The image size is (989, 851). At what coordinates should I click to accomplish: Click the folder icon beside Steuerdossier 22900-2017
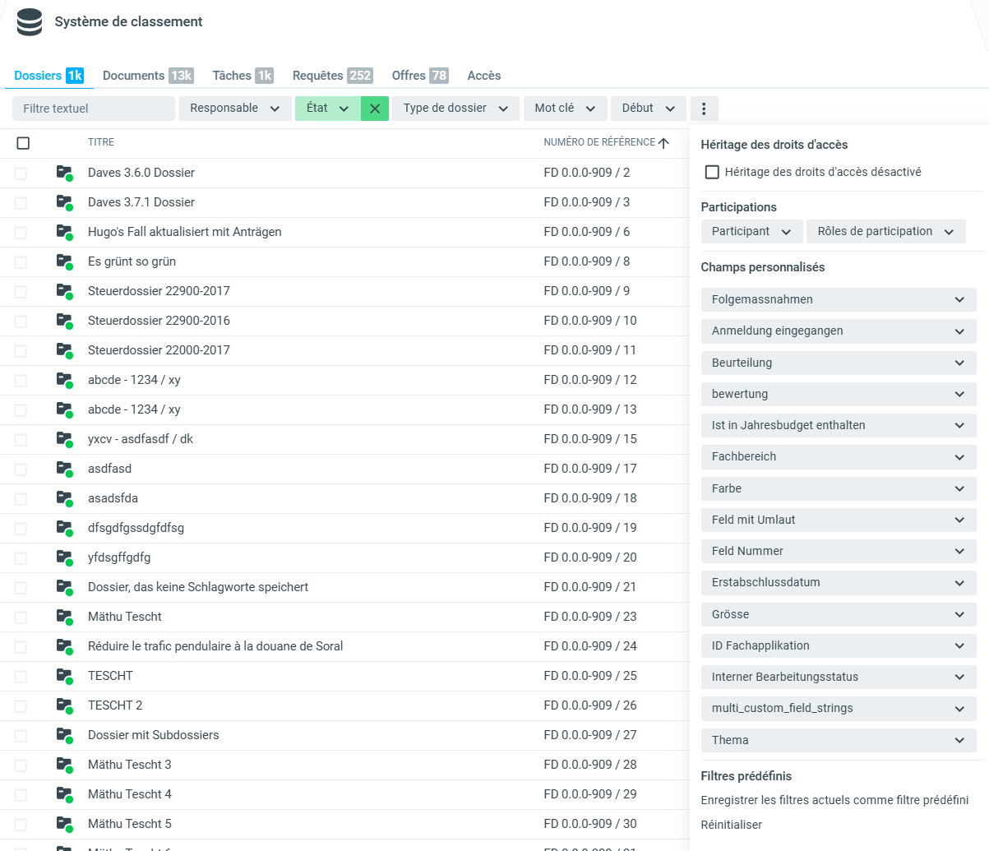coord(64,291)
